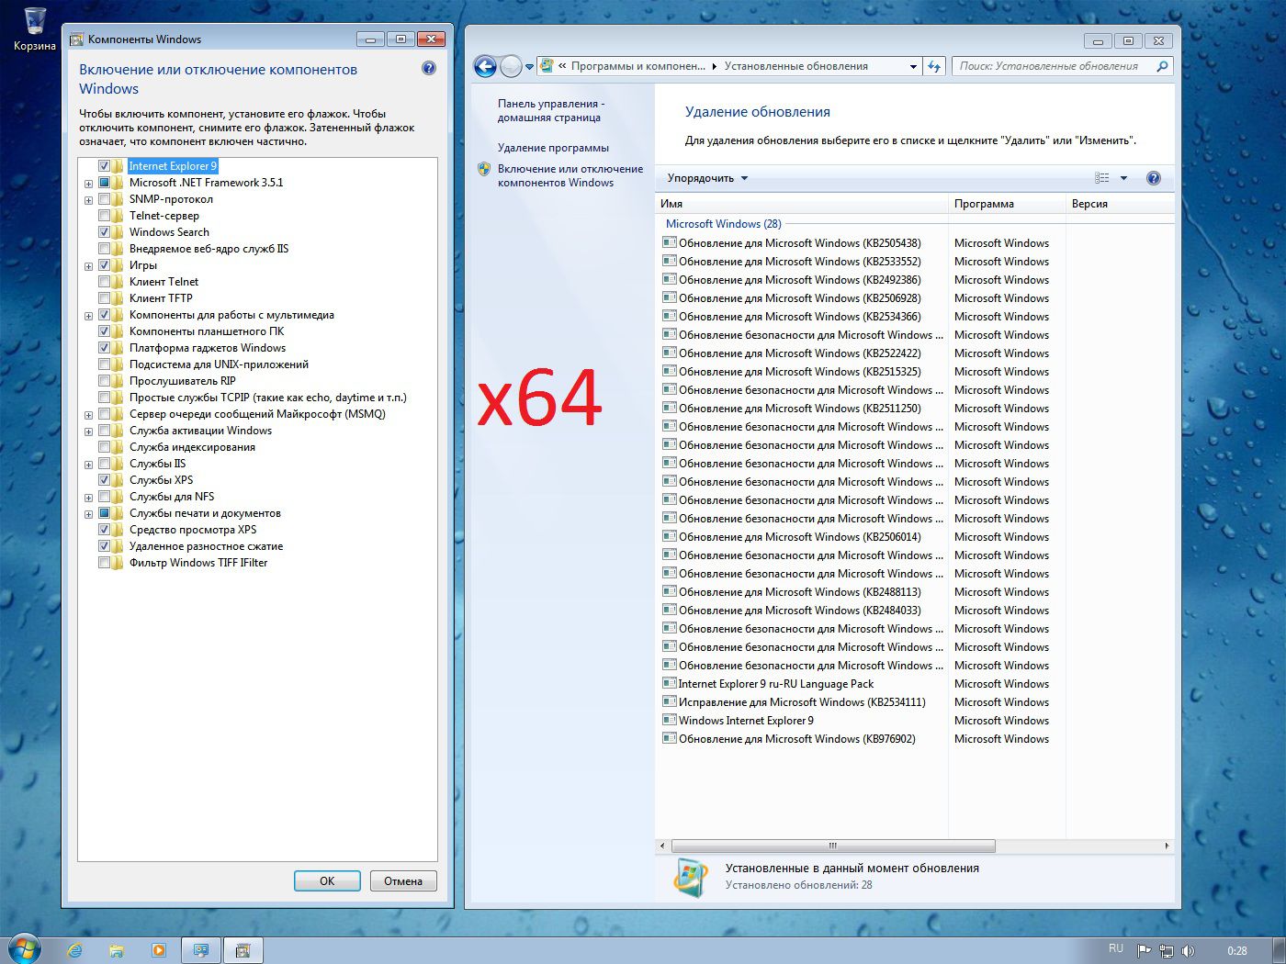Uncheck the Internet Explorer 9 checkbox
The image size is (1286, 964).
104,166
